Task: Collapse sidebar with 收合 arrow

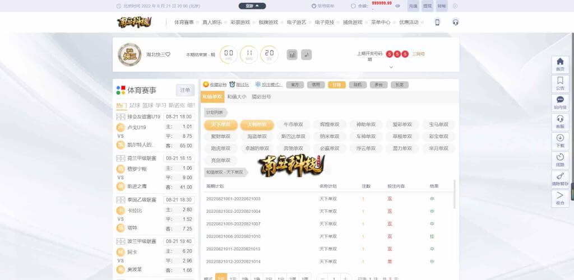Action: point(560,198)
